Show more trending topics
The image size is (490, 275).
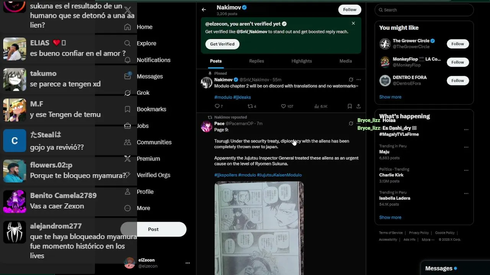(390, 217)
